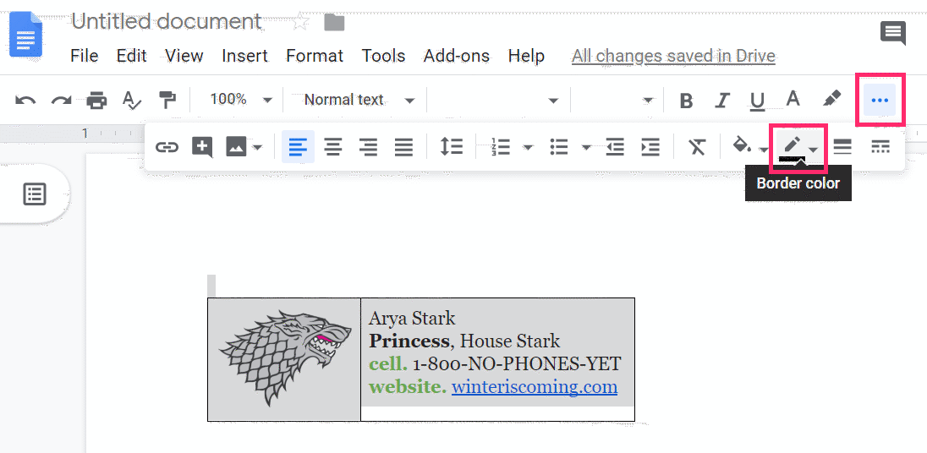Click the Google Docs home icon
The width and height of the screenshot is (927, 453).
point(26,35)
